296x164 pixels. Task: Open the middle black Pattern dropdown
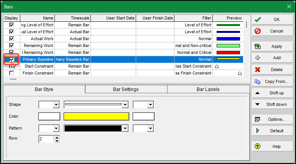tap(125, 128)
